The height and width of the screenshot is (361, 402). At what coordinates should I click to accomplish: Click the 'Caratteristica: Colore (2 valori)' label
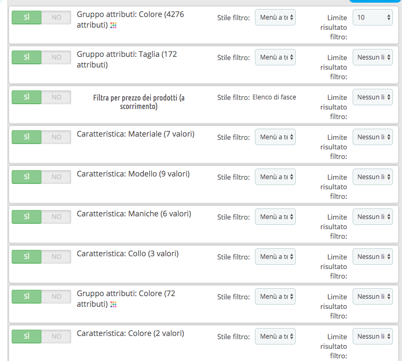[131, 333]
